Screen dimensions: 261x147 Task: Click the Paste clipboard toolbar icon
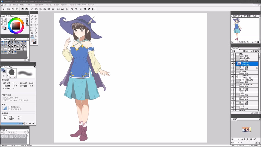(x=36, y=9)
